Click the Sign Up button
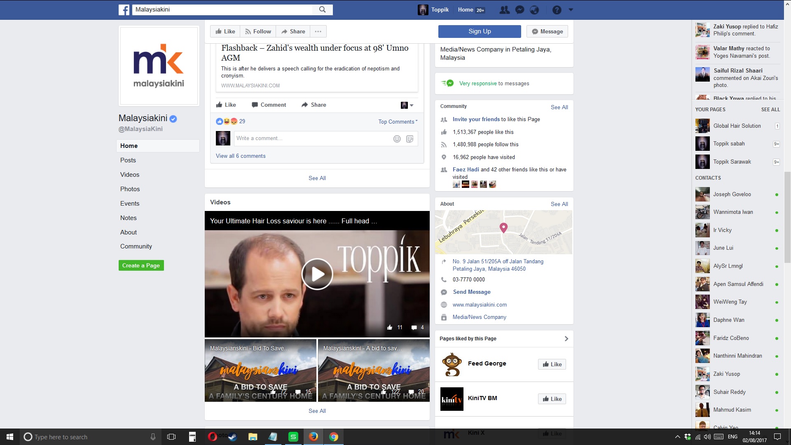The width and height of the screenshot is (791, 445). [x=480, y=31]
